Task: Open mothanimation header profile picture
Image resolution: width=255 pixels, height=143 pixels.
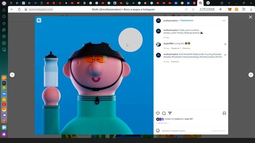Action: 159,21
